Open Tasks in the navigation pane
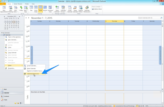The height and width of the screenshot is (107, 164). tap(6, 100)
